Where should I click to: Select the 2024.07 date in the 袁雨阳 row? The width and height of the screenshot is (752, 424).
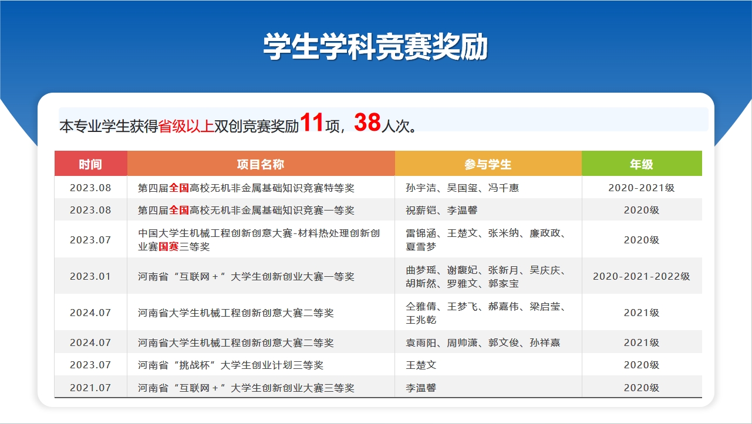tap(90, 342)
